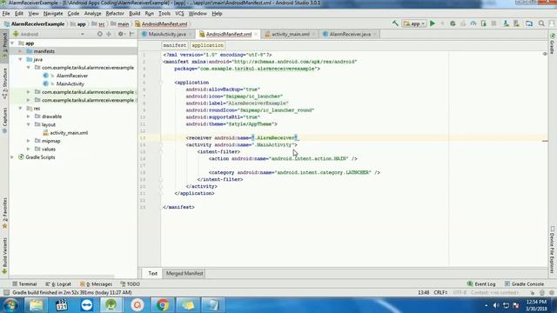Open the Logcat tool window
Viewport: 557px width, 313px height.
point(58,284)
